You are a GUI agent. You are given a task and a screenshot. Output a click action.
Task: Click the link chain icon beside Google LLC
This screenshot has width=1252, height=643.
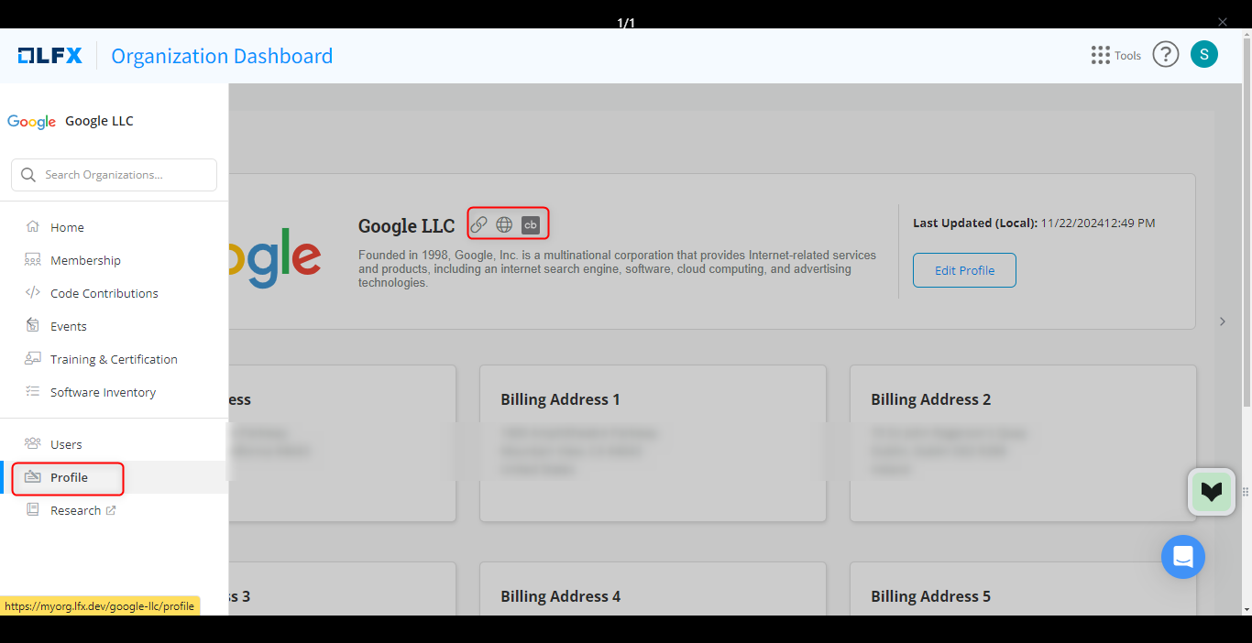pos(478,224)
